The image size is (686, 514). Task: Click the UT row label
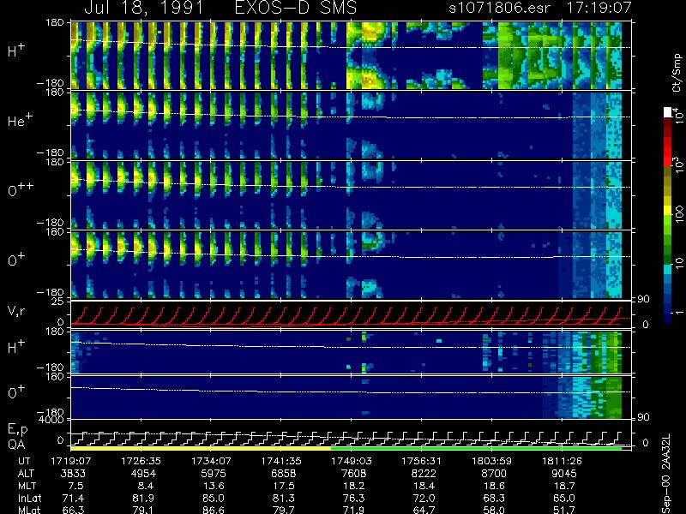pyautogui.click(x=24, y=461)
